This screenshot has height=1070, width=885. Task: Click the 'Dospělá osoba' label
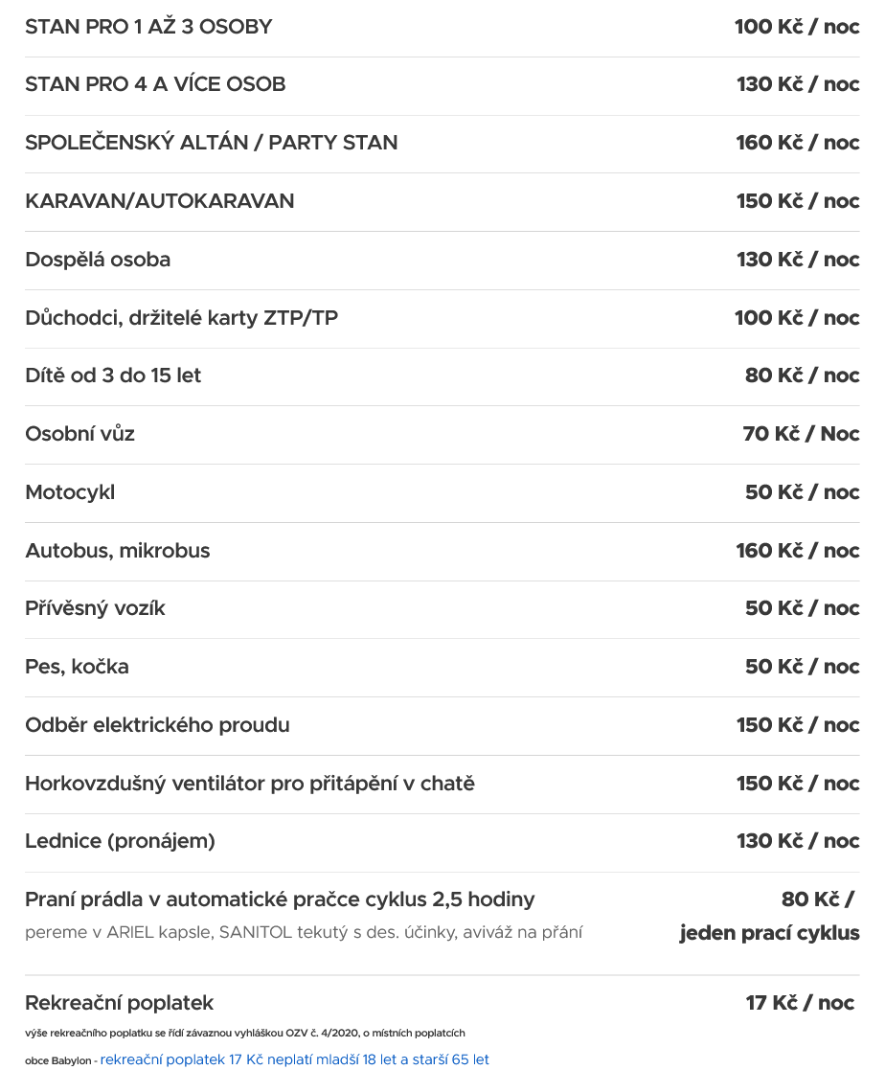pyautogui.click(x=98, y=260)
